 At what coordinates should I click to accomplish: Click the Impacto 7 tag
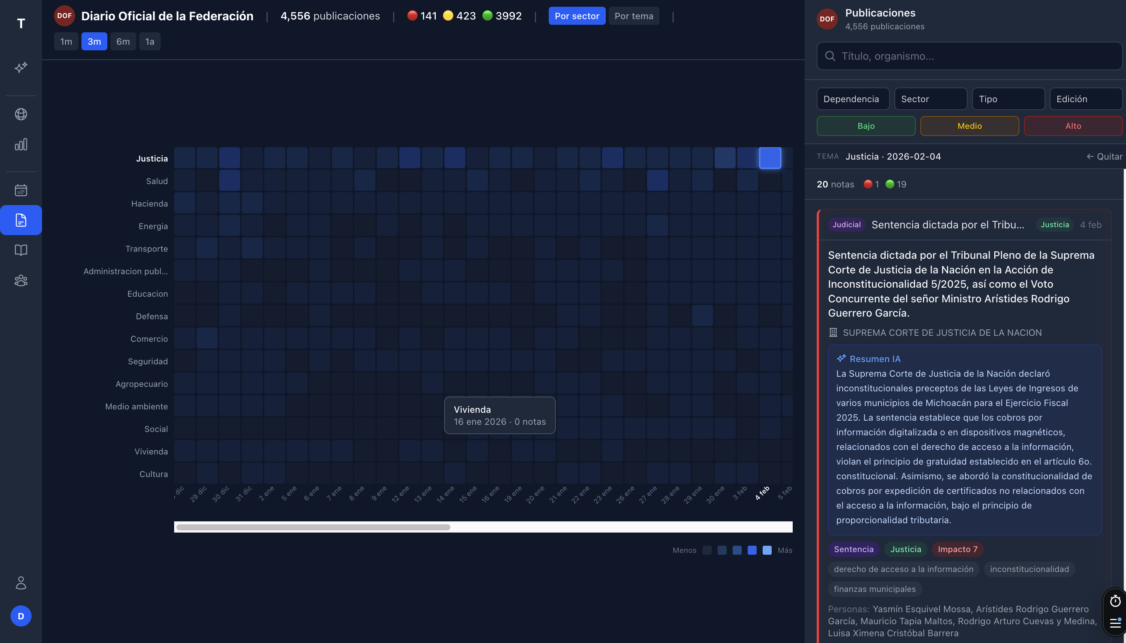coord(957,549)
